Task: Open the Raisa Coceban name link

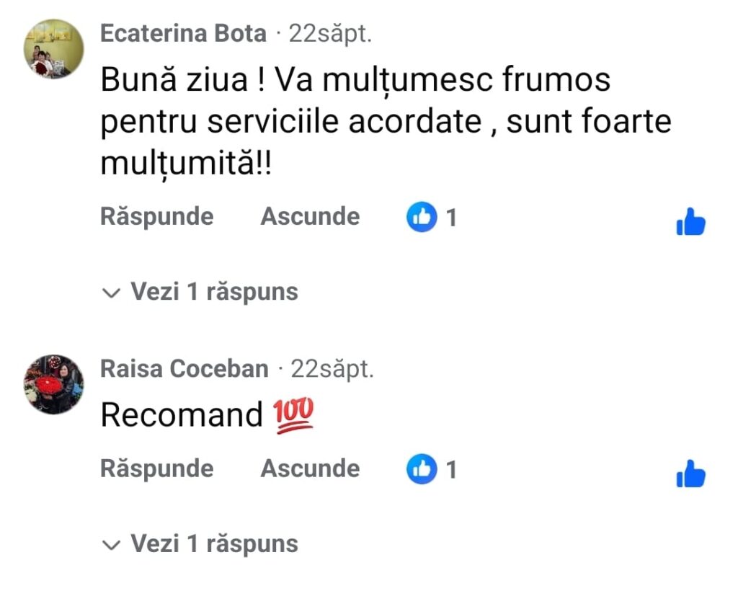Action: point(184,369)
